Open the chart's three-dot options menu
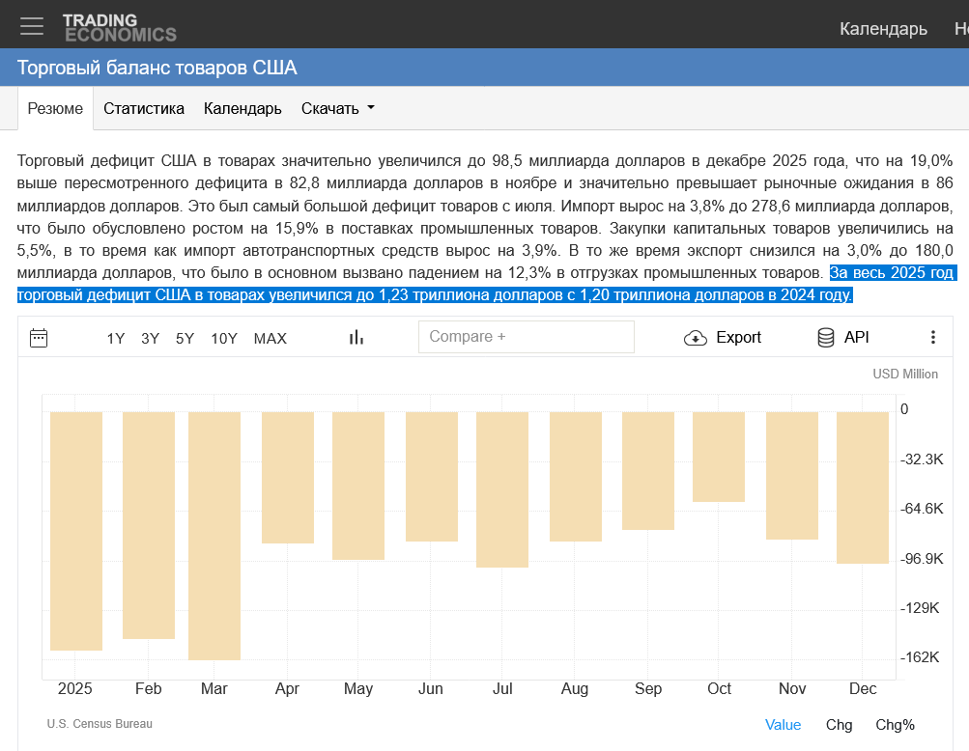The image size is (969, 751). [932, 338]
